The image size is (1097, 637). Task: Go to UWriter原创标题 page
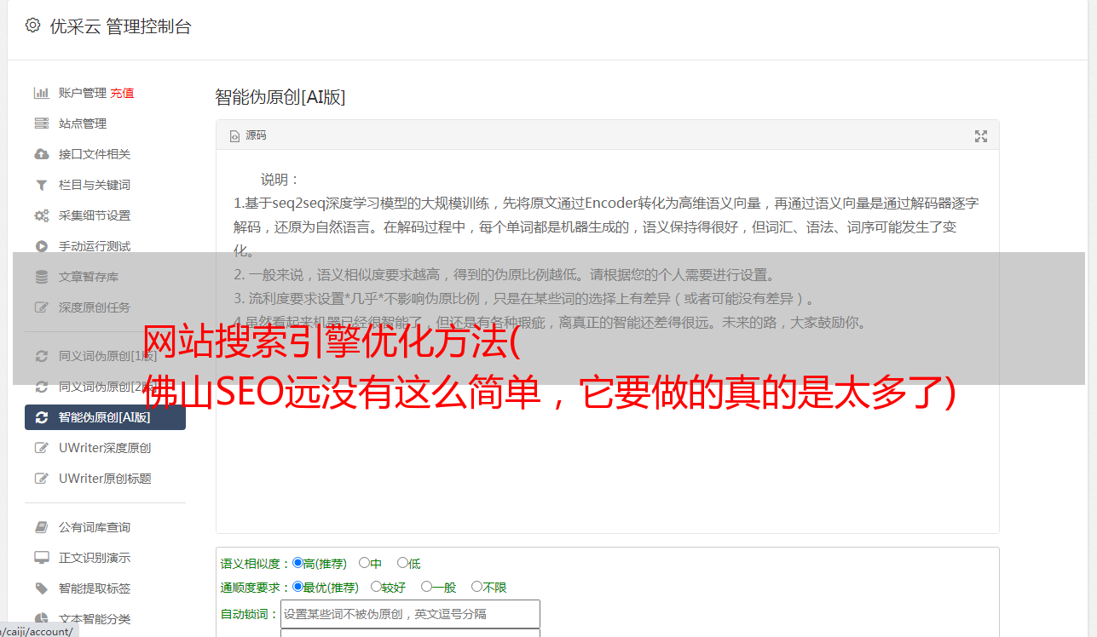(105, 479)
